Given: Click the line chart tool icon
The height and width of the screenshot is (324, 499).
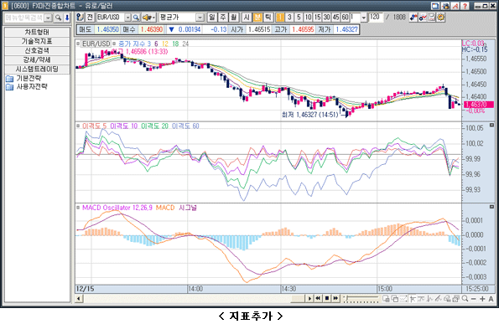Looking at the screenshot, I should pyautogui.click(x=423, y=18).
